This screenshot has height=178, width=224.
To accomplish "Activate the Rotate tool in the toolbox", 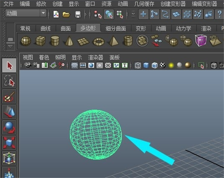I will coord(10,127).
